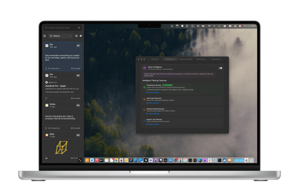This screenshot has width=299, height=187.
Task: Click the image icon under Quip card
Action: point(46,158)
